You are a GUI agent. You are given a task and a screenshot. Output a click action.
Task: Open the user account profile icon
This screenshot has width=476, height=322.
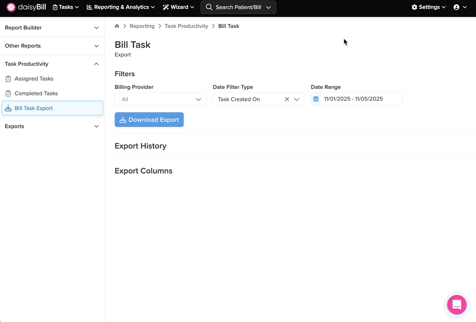[456, 7]
